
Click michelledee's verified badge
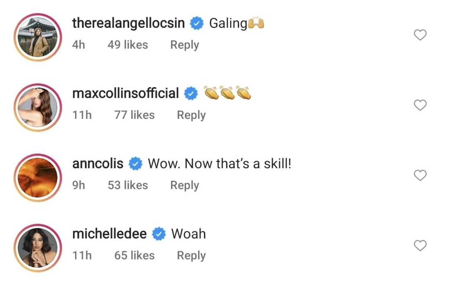point(159,234)
